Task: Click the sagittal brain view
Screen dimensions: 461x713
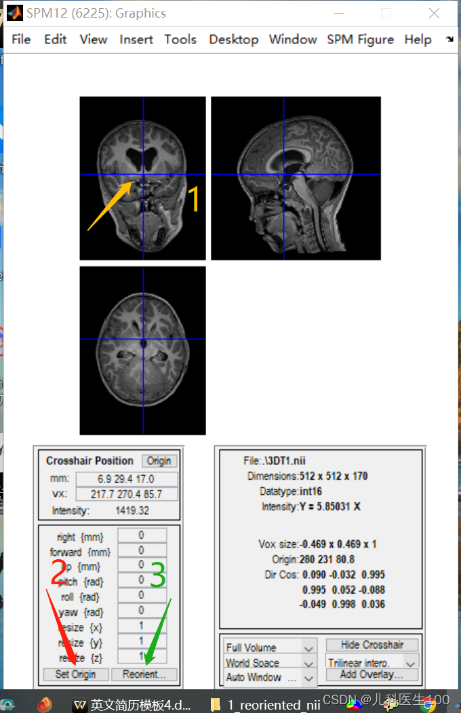Action: pos(296,178)
